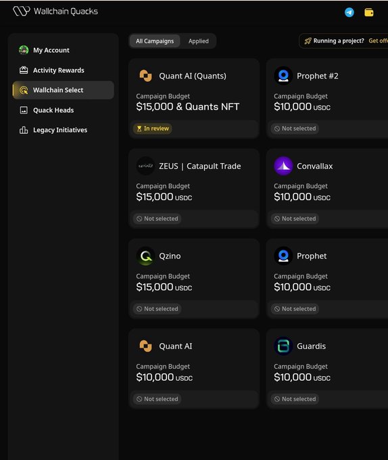Click the Wallchain Select cursor icon
388x460 pixels.
pyautogui.click(x=24, y=90)
